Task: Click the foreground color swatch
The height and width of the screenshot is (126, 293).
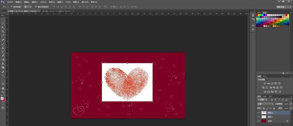Action: [2, 99]
